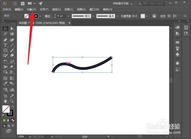Open the brush definition dropdown
The width and height of the screenshot is (191, 139).
pos(117,16)
